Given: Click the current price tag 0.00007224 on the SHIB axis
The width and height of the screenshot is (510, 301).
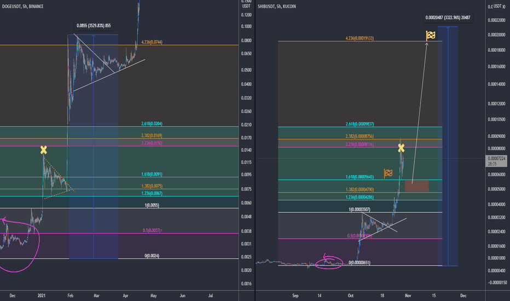Looking at the screenshot, I should 496,161.
